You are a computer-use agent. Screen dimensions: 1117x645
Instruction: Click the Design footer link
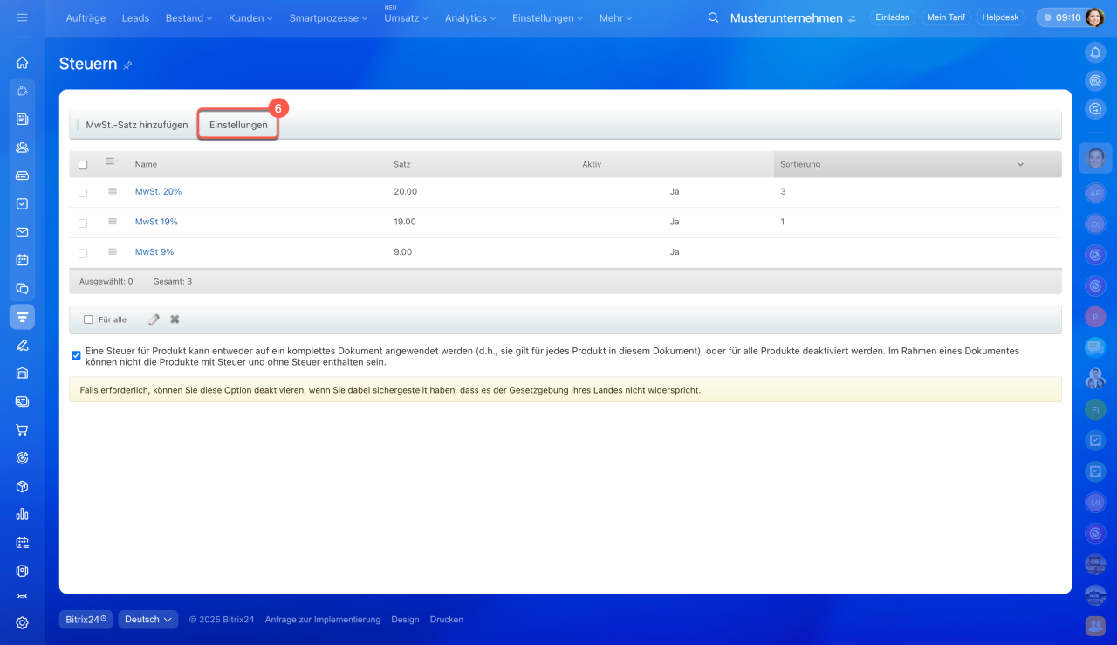click(405, 620)
